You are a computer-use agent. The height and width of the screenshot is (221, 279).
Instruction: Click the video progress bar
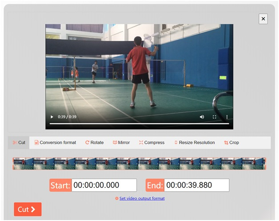click(139, 123)
